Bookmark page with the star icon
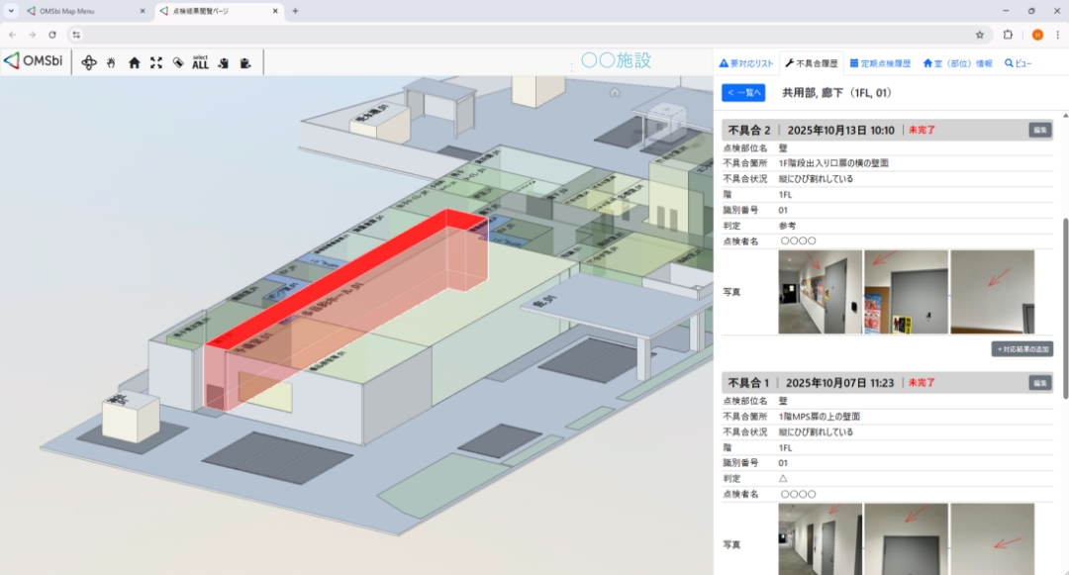This screenshot has width=1069, height=575. 980,34
